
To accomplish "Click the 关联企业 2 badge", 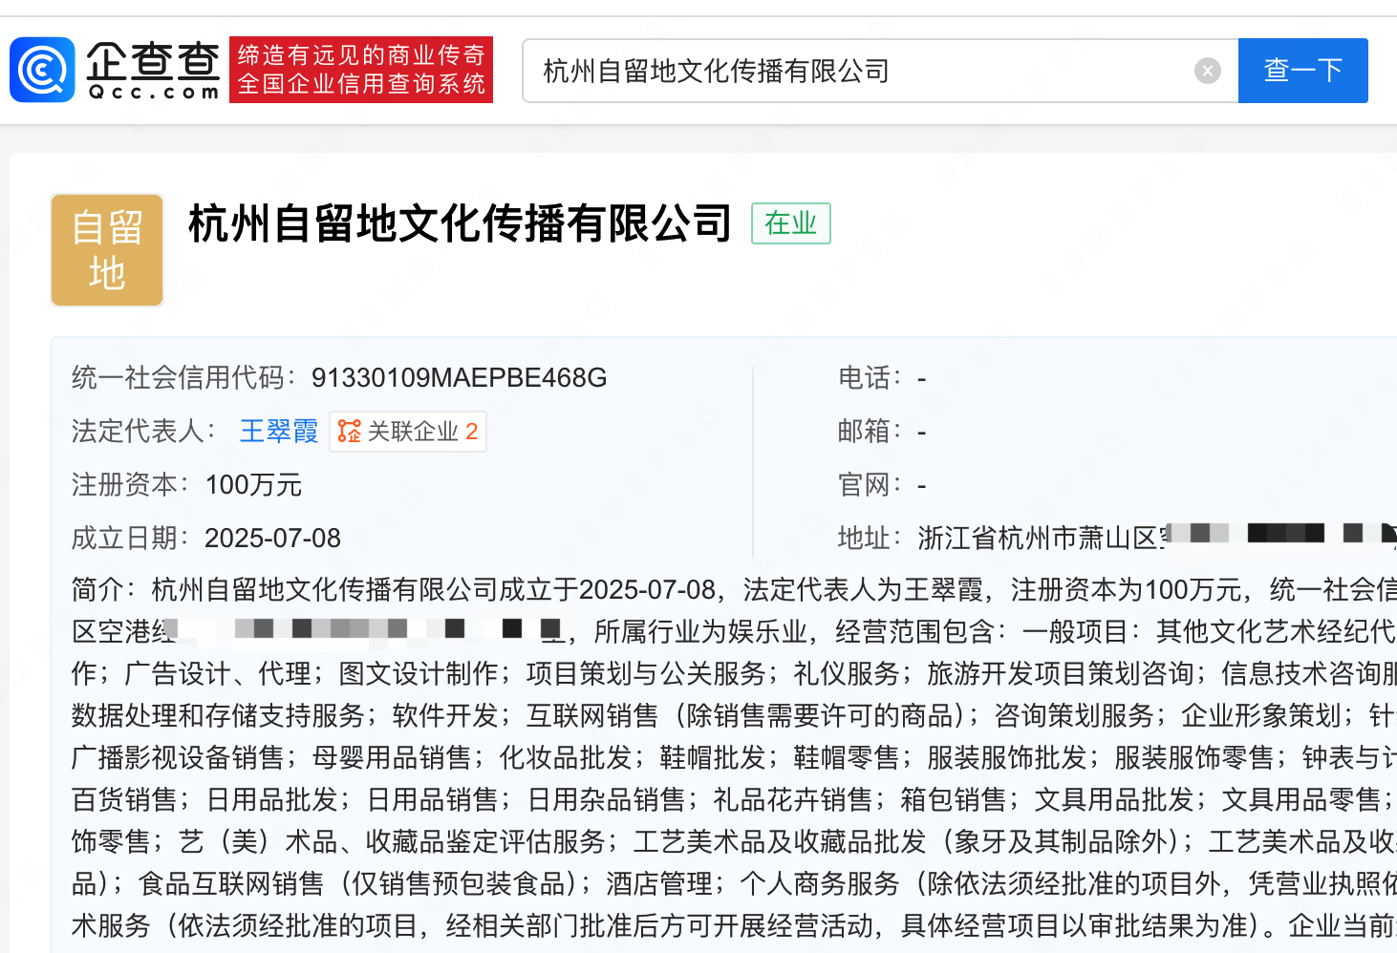I will [x=408, y=432].
